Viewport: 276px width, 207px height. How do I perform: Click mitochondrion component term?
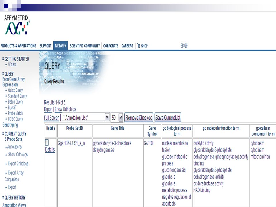(260, 157)
